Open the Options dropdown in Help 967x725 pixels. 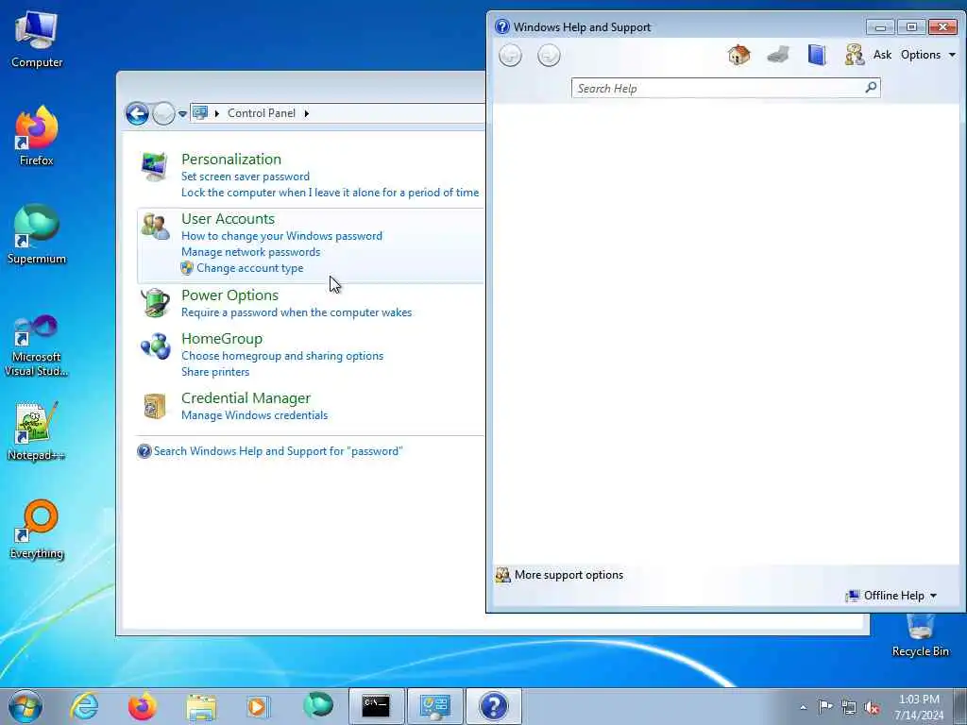click(928, 55)
